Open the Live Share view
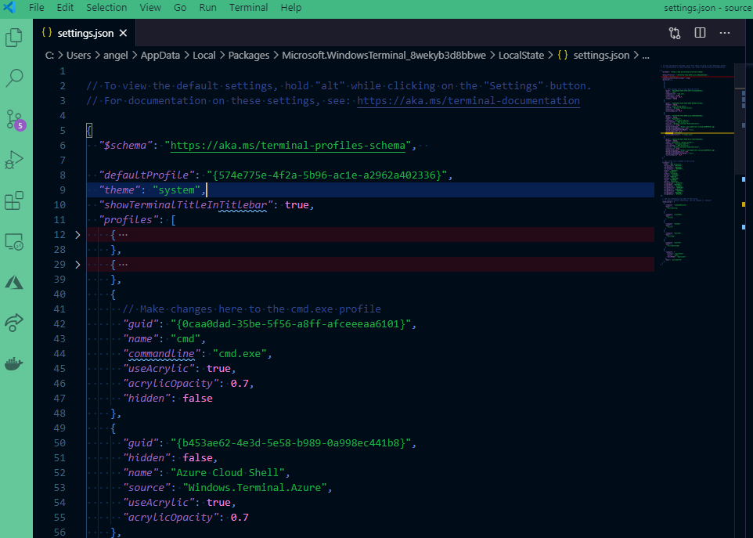Image resolution: width=753 pixels, height=538 pixels. 14,323
